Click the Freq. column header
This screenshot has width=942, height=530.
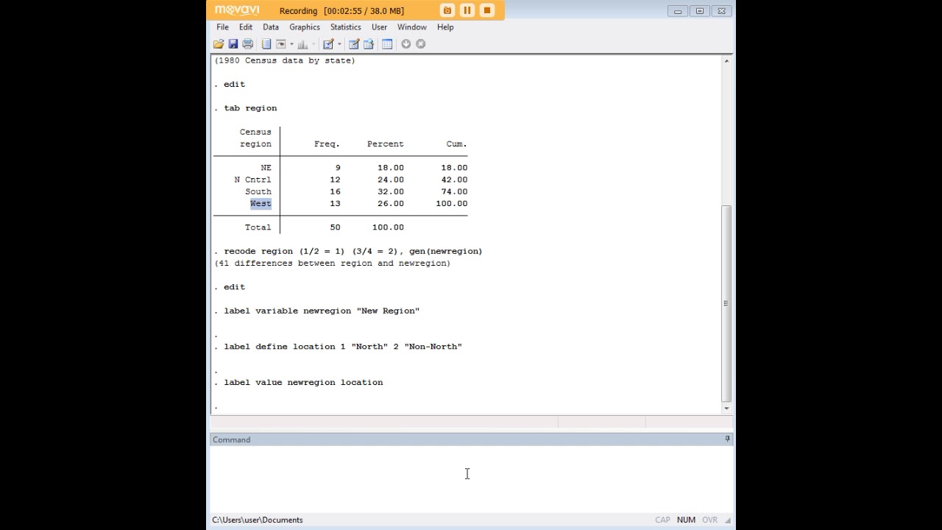coord(327,144)
